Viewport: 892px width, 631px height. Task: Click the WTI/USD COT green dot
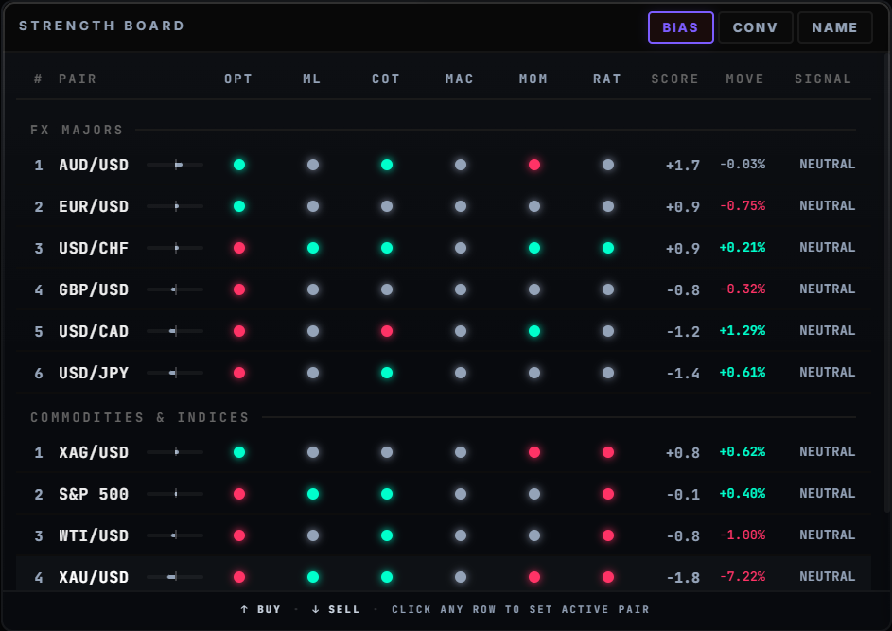point(387,535)
